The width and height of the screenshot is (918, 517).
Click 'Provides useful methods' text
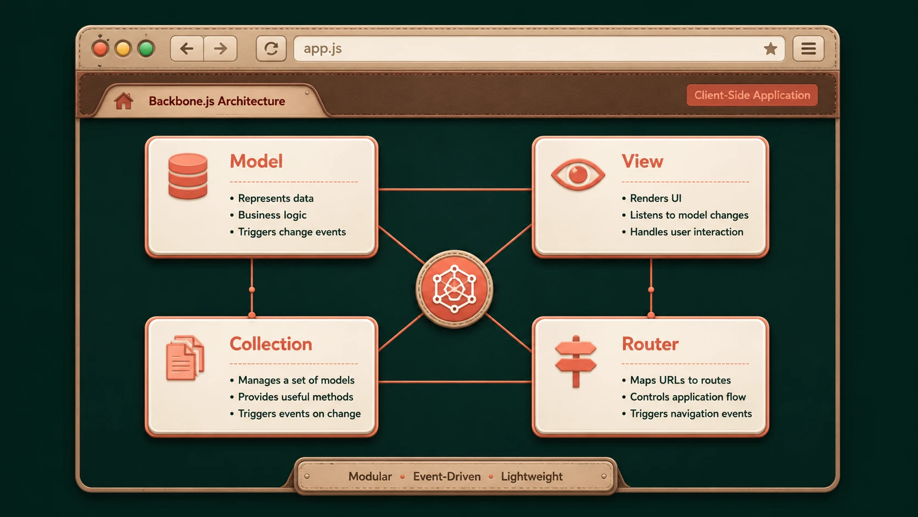pyautogui.click(x=295, y=397)
